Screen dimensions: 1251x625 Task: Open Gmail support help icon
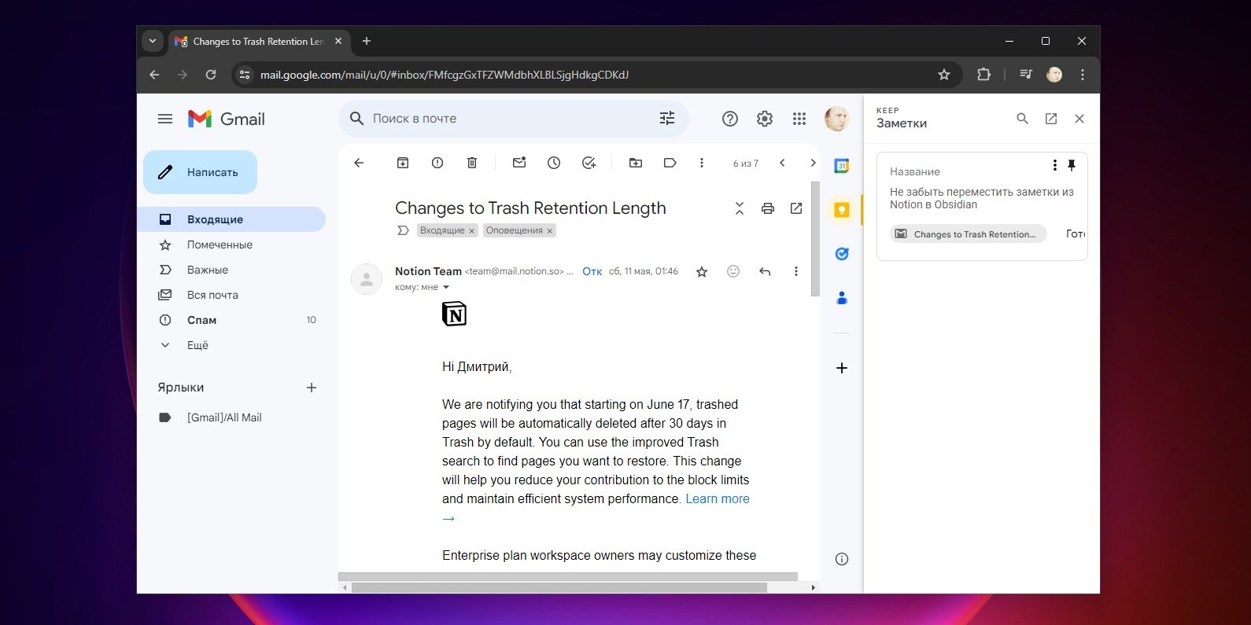click(x=730, y=119)
